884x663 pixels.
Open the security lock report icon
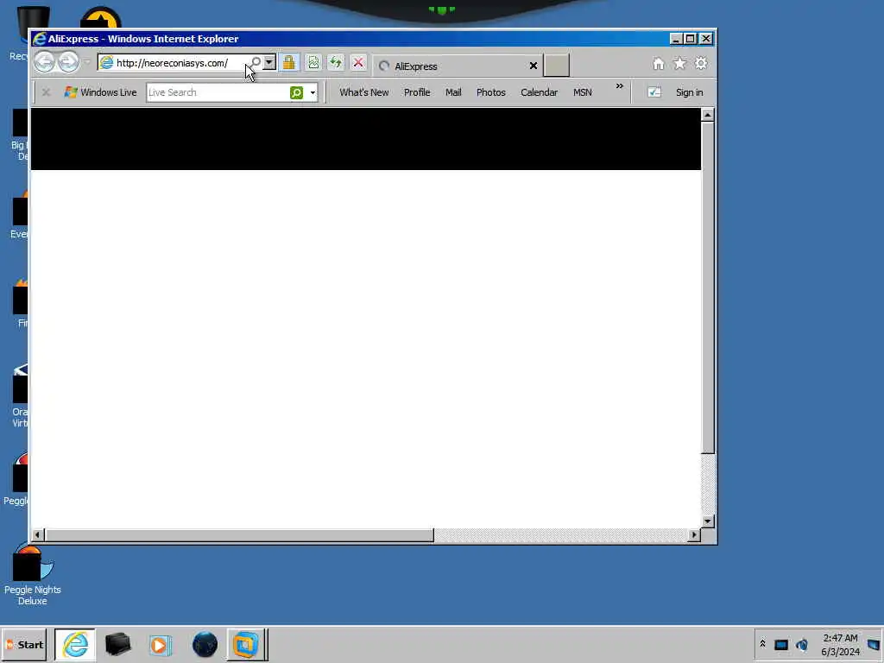(289, 62)
